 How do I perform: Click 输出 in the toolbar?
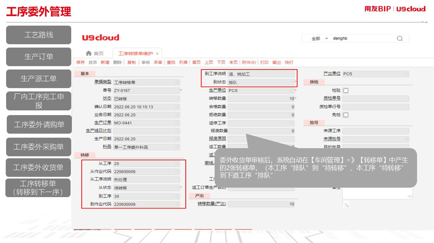pyautogui.click(x=276, y=62)
